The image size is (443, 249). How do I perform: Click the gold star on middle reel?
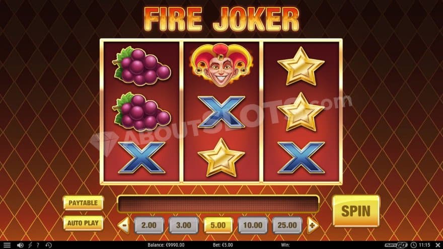click(x=221, y=158)
